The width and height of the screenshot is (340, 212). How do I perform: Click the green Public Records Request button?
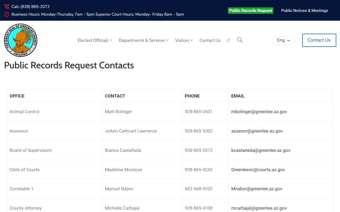pos(250,11)
